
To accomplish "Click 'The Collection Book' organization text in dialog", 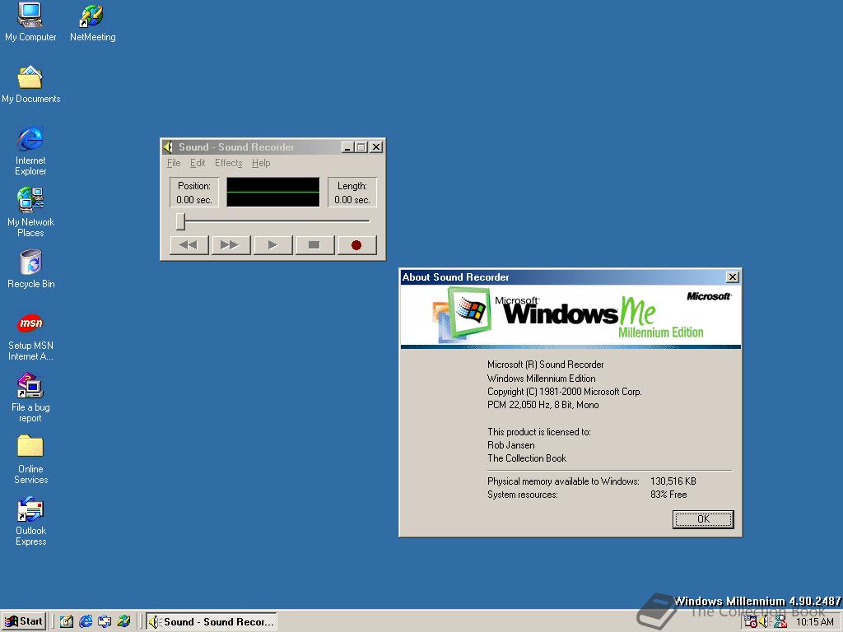I will 527,458.
